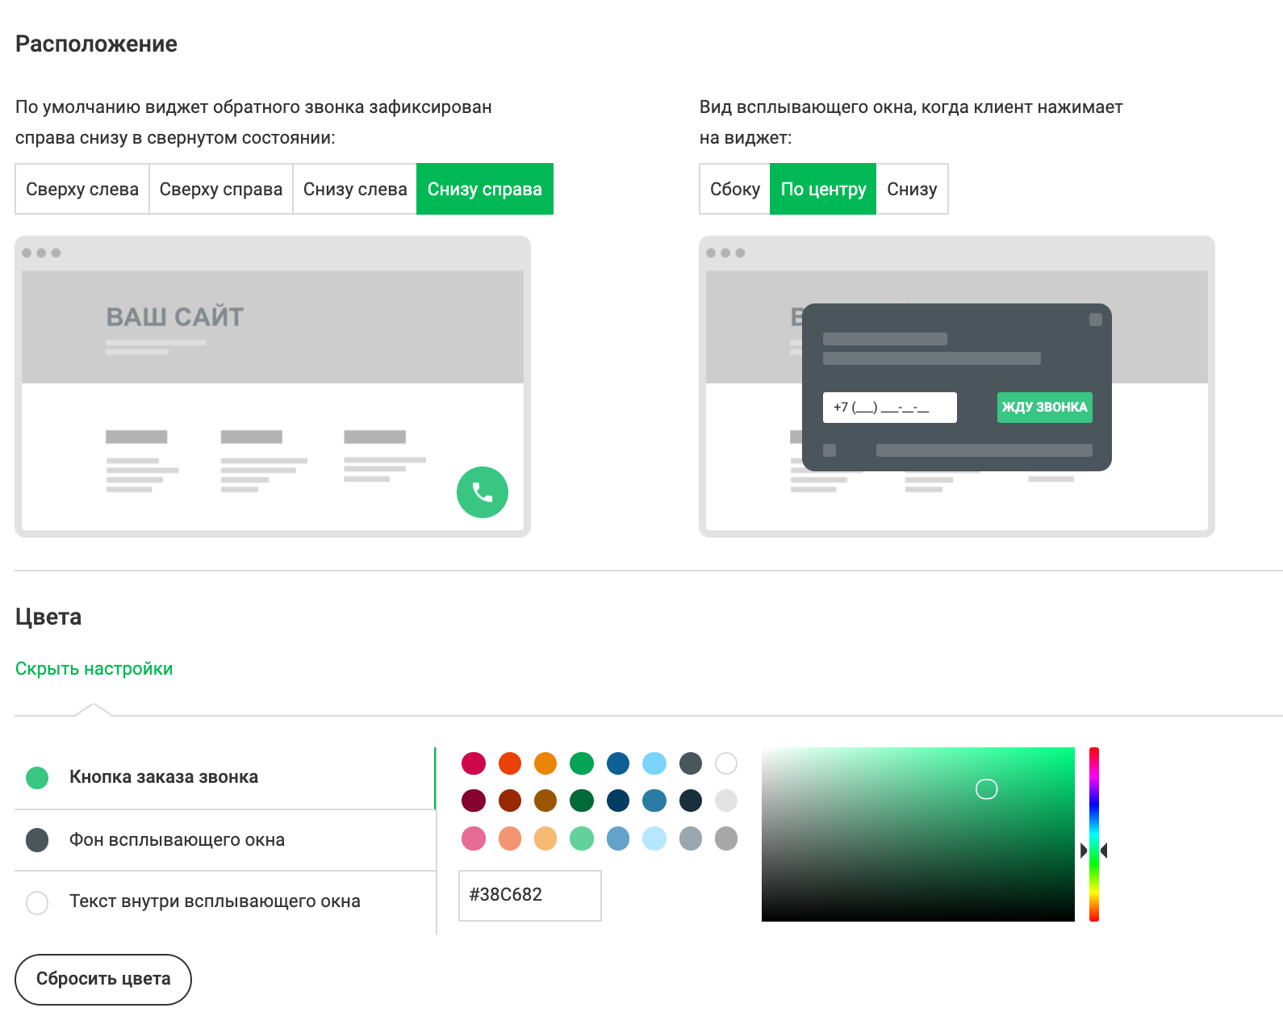The width and height of the screenshot is (1283, 1033).
Task: Set popup view to 'По центру'
Action: 823,189
